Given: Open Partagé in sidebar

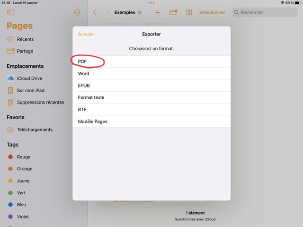Looking at the screenshot, I should 25,52.
